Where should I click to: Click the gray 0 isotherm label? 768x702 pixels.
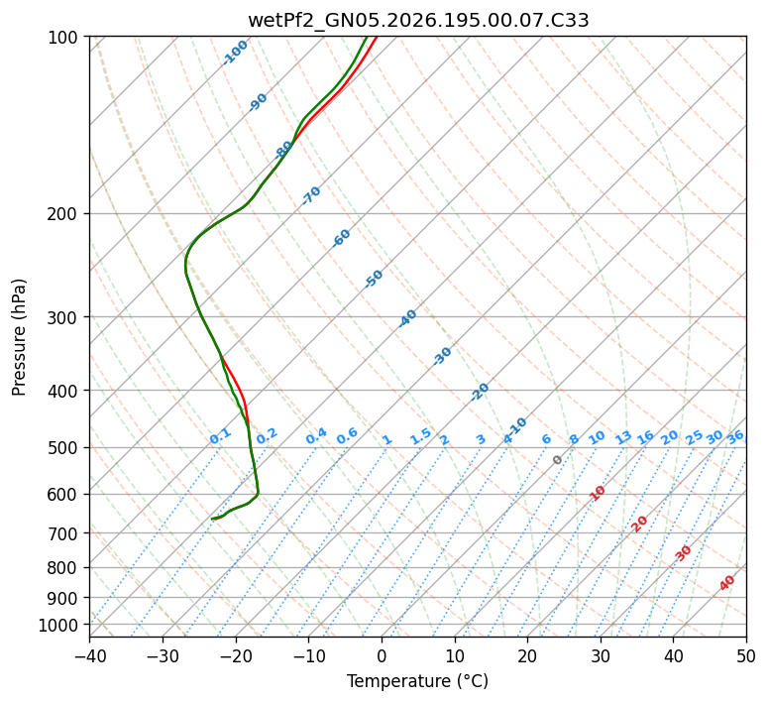pos(557,460)
